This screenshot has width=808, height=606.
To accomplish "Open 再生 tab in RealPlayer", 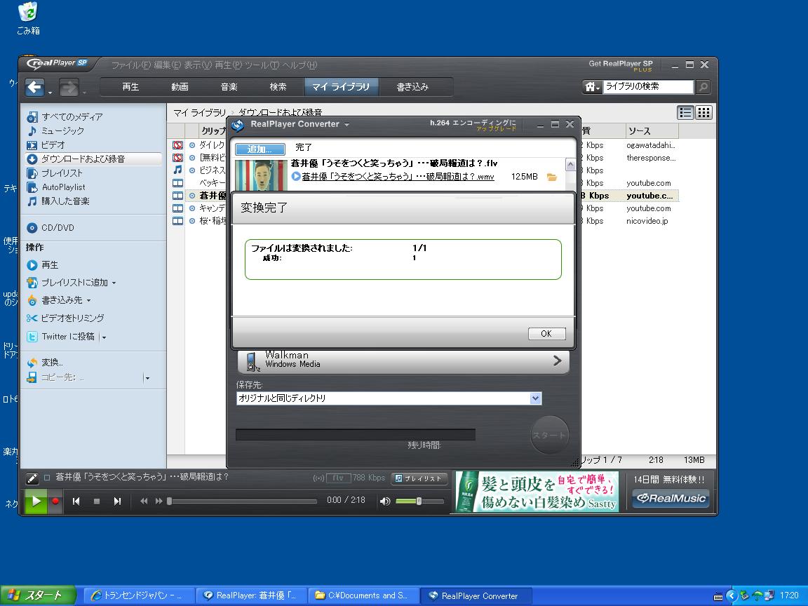I will 130,87.
